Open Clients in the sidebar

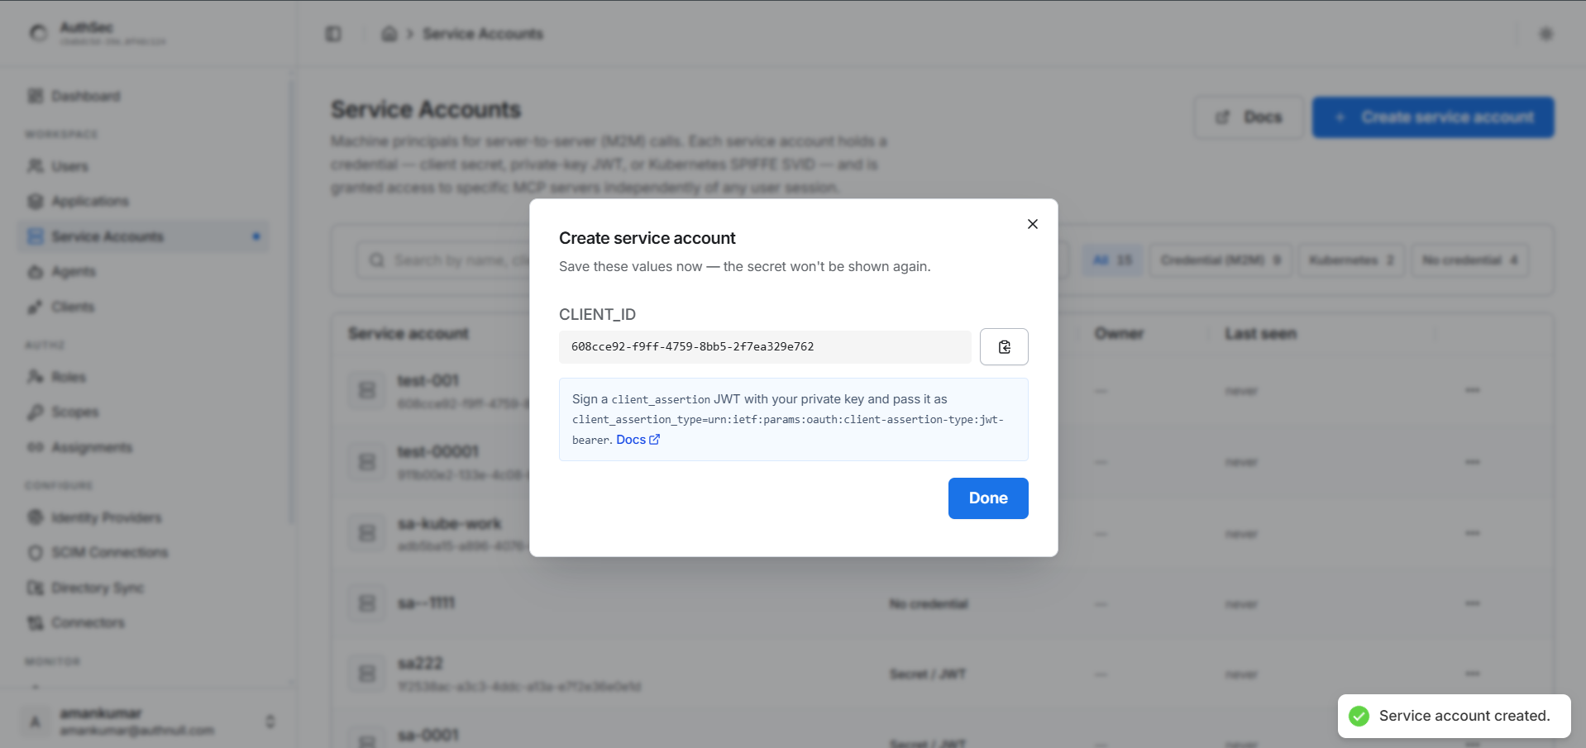coord(145,307)
